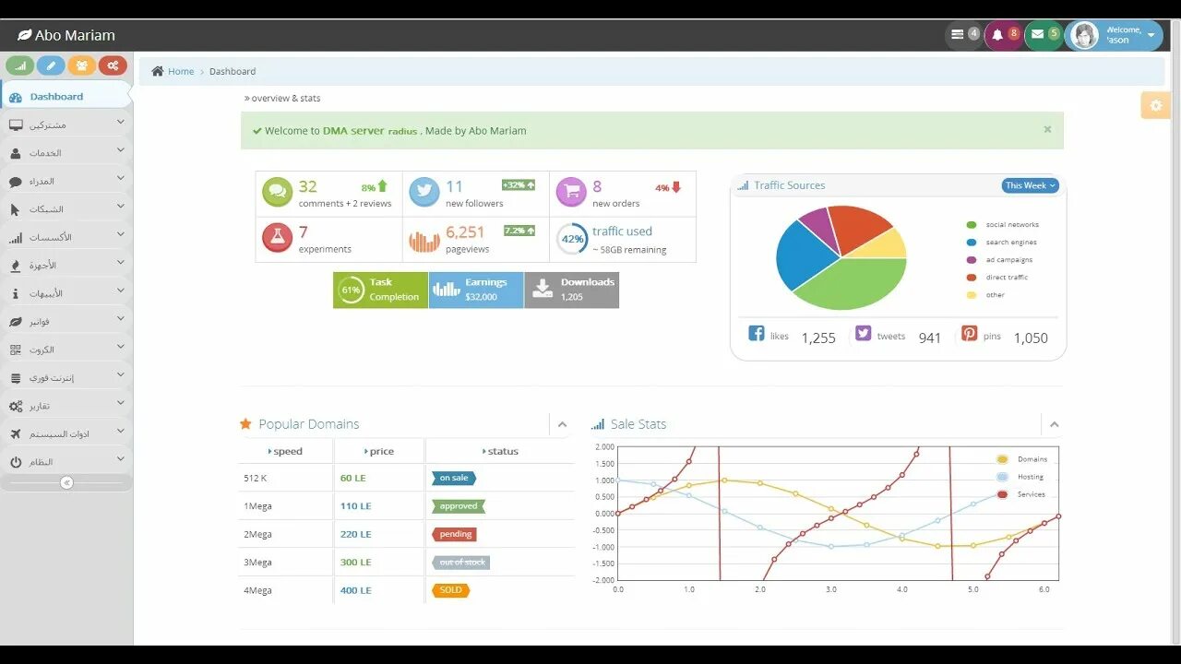Open the This Week dropdown
The image size is (1181, 664).
(x=1030, y=185)
